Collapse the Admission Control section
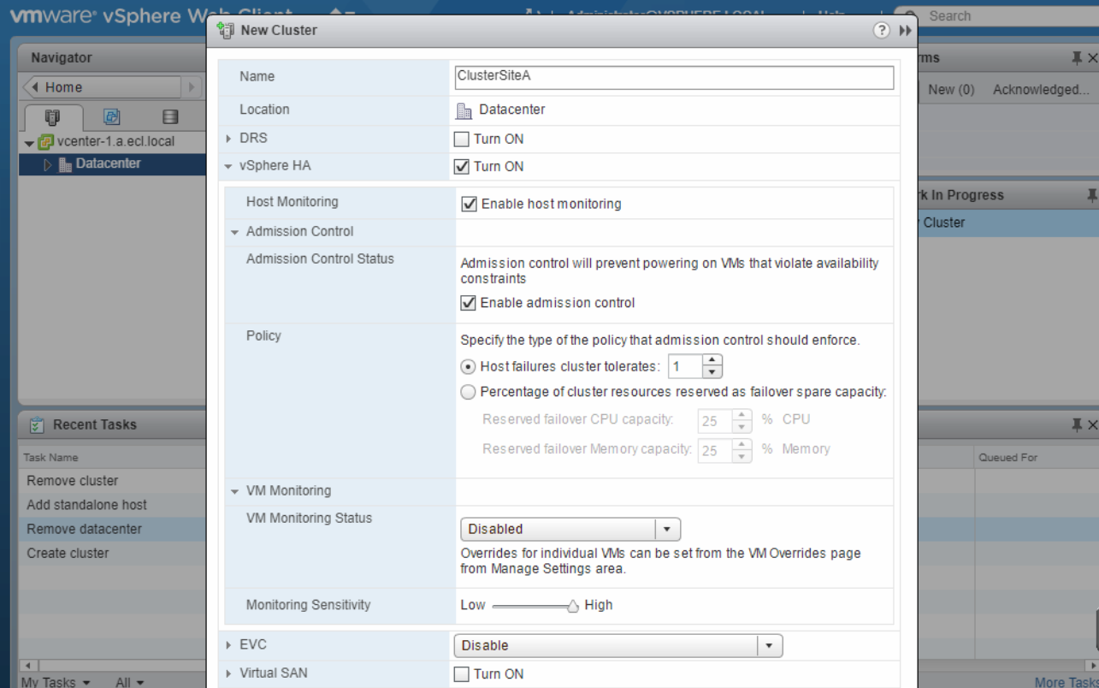1099x688 pixels. pyautogui.click(x=235, y=232)
